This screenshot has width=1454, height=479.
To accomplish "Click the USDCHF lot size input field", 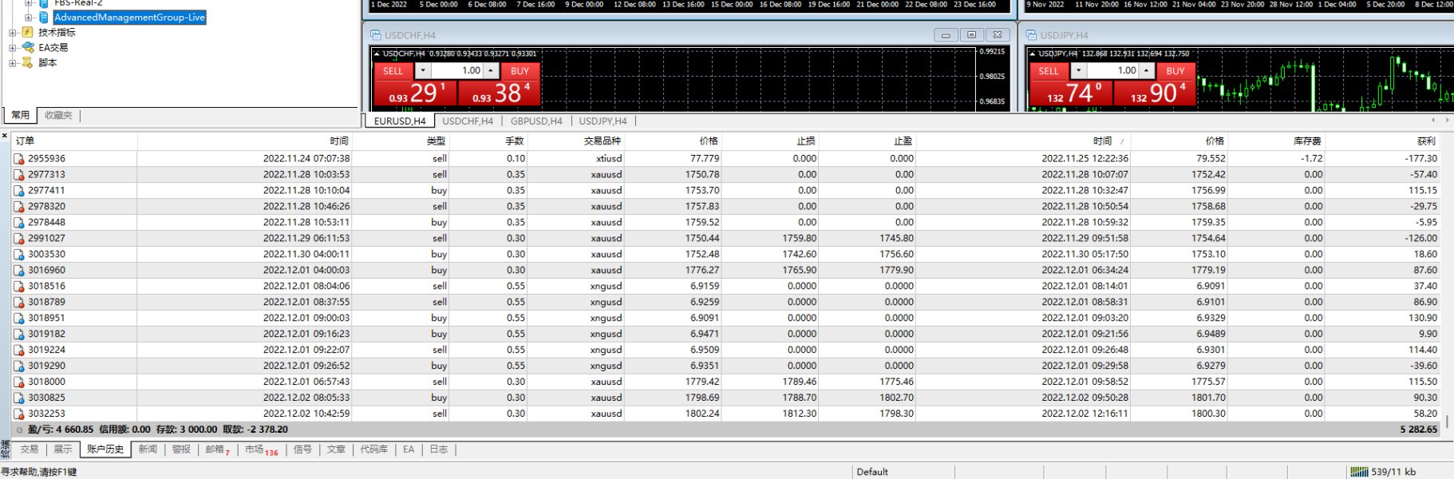I will click(458, 71).
